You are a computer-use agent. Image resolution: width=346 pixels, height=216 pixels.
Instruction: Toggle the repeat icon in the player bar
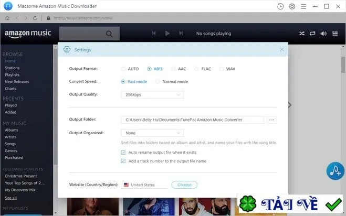312,34
